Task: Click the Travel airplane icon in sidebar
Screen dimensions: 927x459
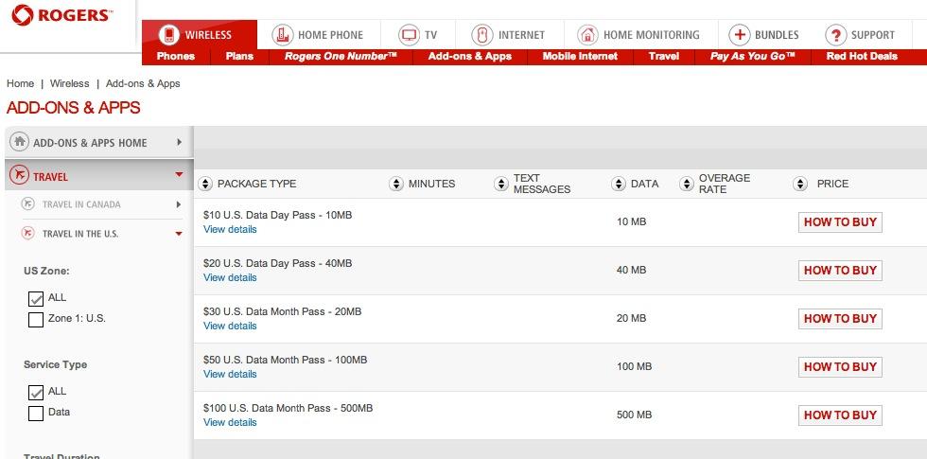Action: [20, 176]
